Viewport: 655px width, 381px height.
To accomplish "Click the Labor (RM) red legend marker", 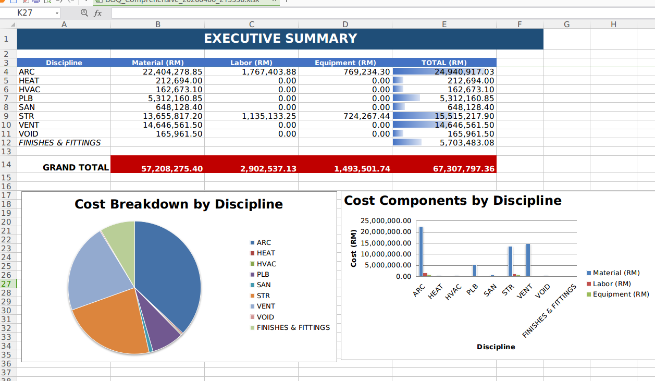I will tap(589, 284).
